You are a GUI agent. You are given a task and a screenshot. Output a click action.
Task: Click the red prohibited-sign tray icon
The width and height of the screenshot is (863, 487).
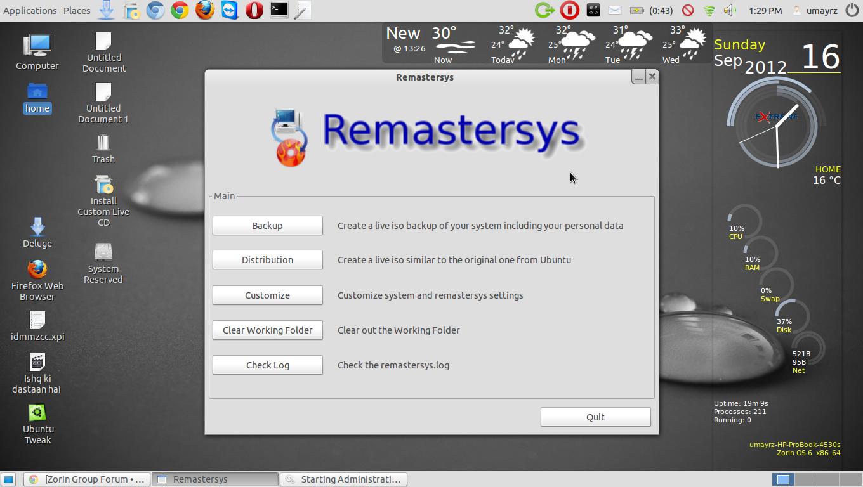pyautogui.click(x=688, y=10)
